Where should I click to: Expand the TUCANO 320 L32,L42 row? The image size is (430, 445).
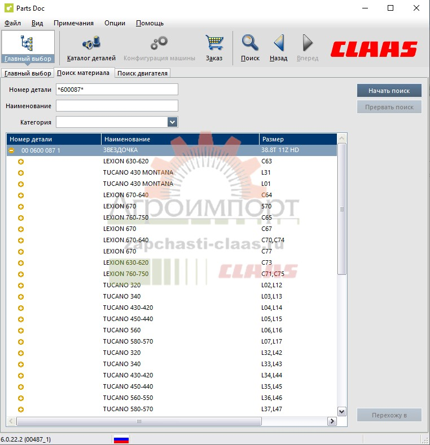tap(21, 353)
